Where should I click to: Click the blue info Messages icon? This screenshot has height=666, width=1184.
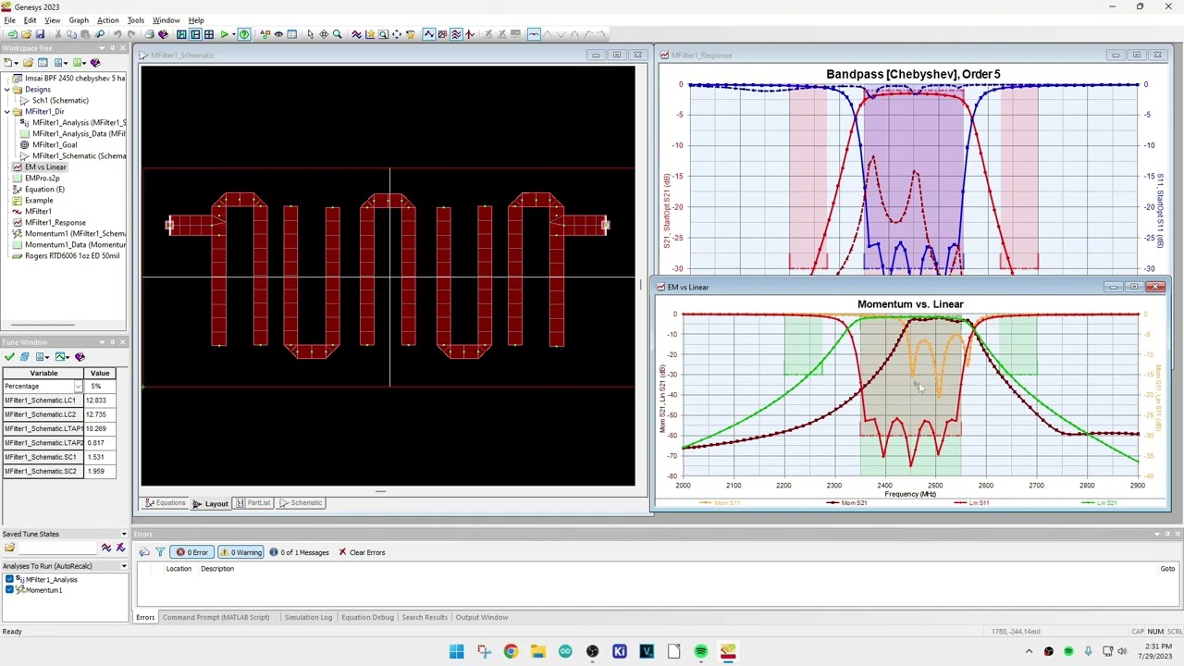coord(274,552)
